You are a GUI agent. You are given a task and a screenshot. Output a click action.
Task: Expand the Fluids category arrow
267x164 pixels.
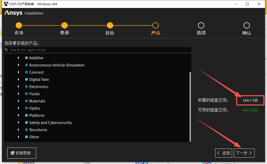18,94
